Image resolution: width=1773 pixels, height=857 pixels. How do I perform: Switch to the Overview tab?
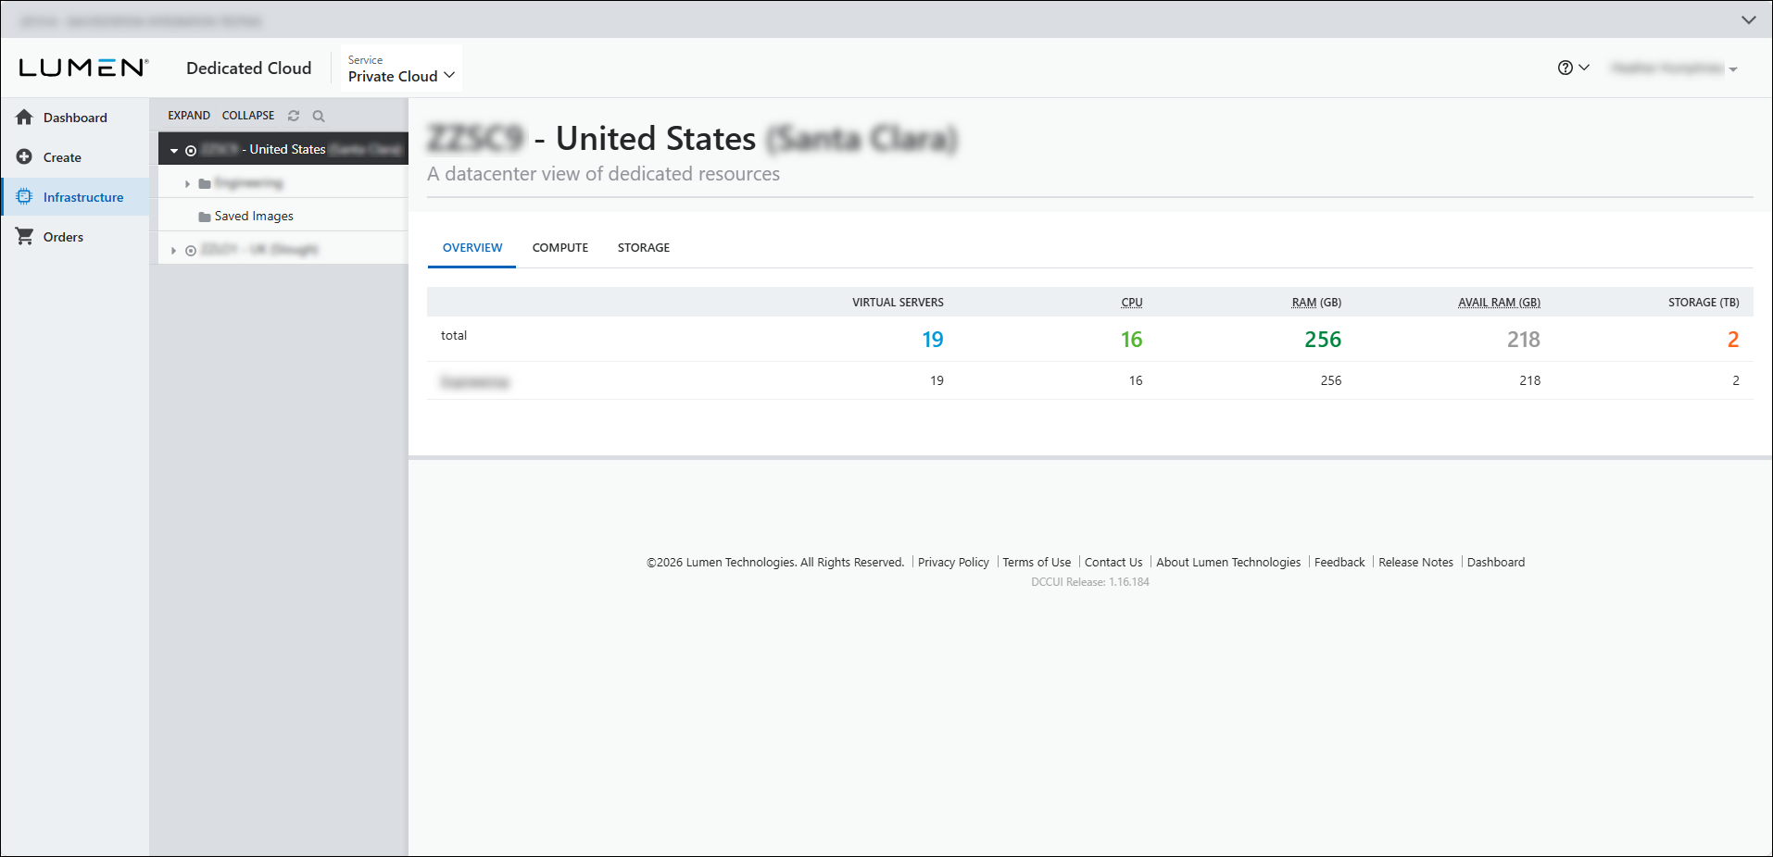pyautogui.click(x=472, y=248)
